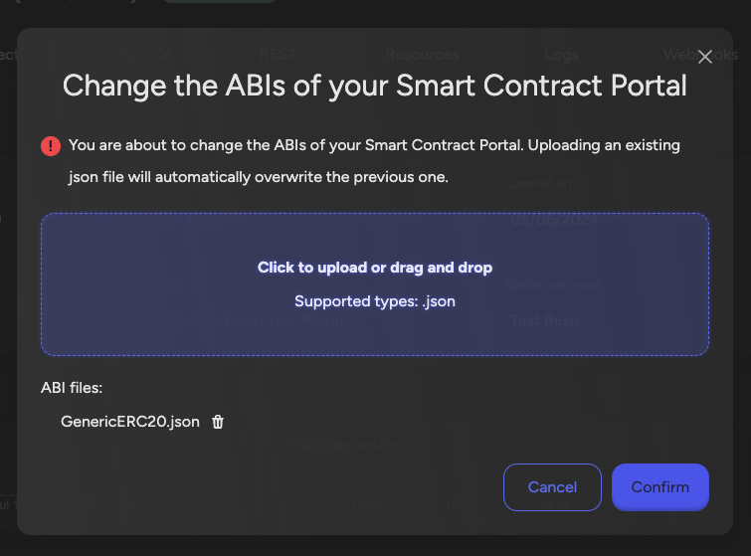Click the overwrite warning message text

(374, 161)
